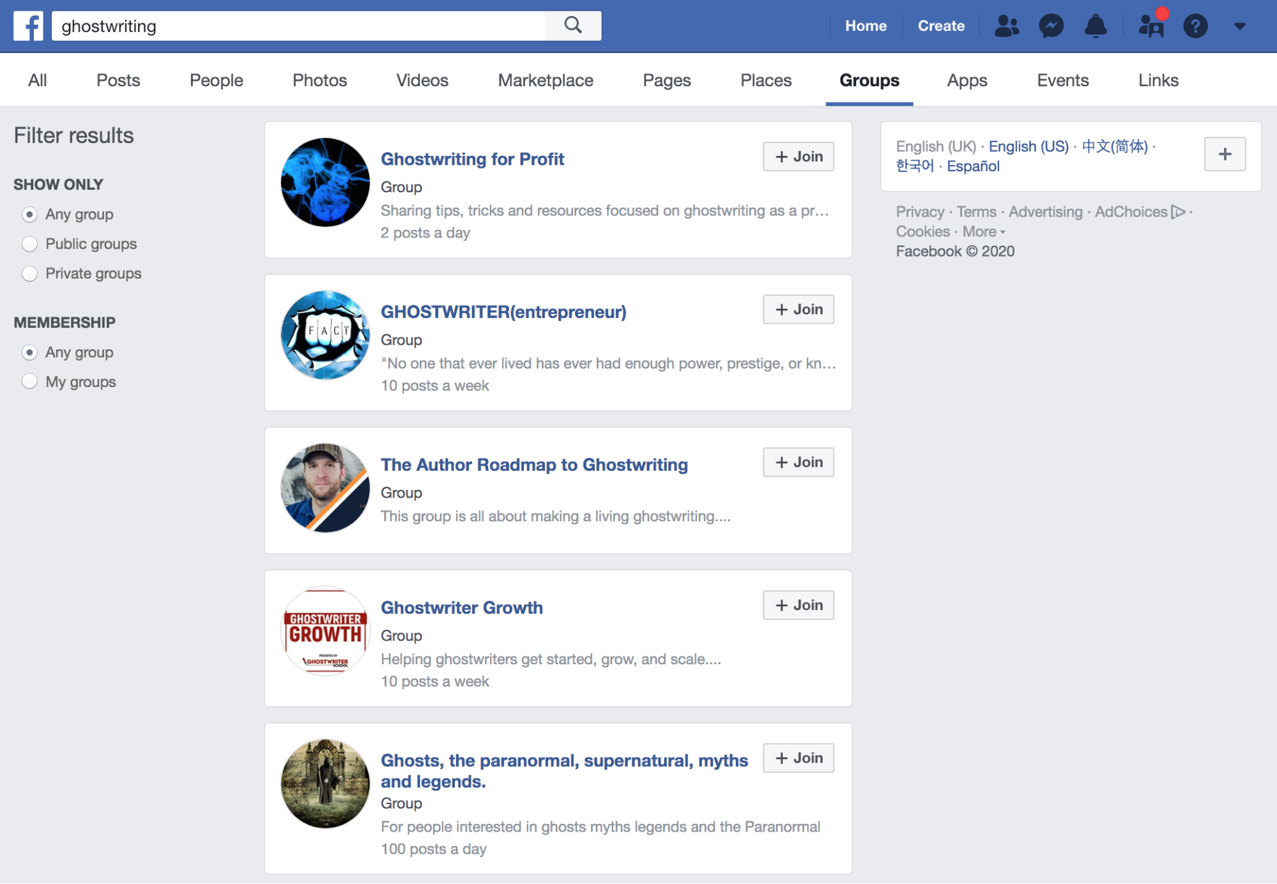Image resolution: width=1277 pixels, height=884 pixels.
Task: Open the Advertising footer link
Action: pyautogui.click(x=1046, y=212)
